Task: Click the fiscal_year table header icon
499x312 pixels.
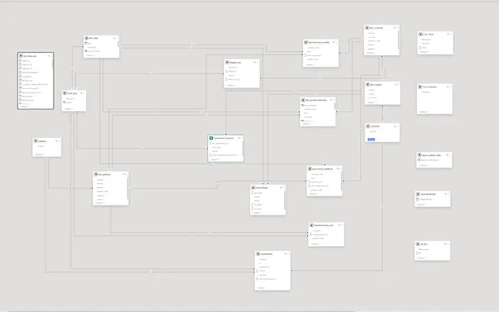Action: [x=65, y=94]
